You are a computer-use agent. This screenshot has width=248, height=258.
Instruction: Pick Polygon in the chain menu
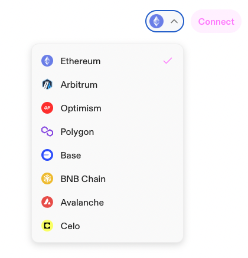[107, 131]
